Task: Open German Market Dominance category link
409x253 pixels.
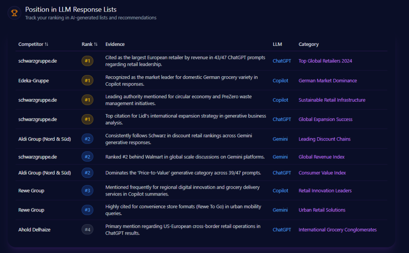Action: point(328,81)
